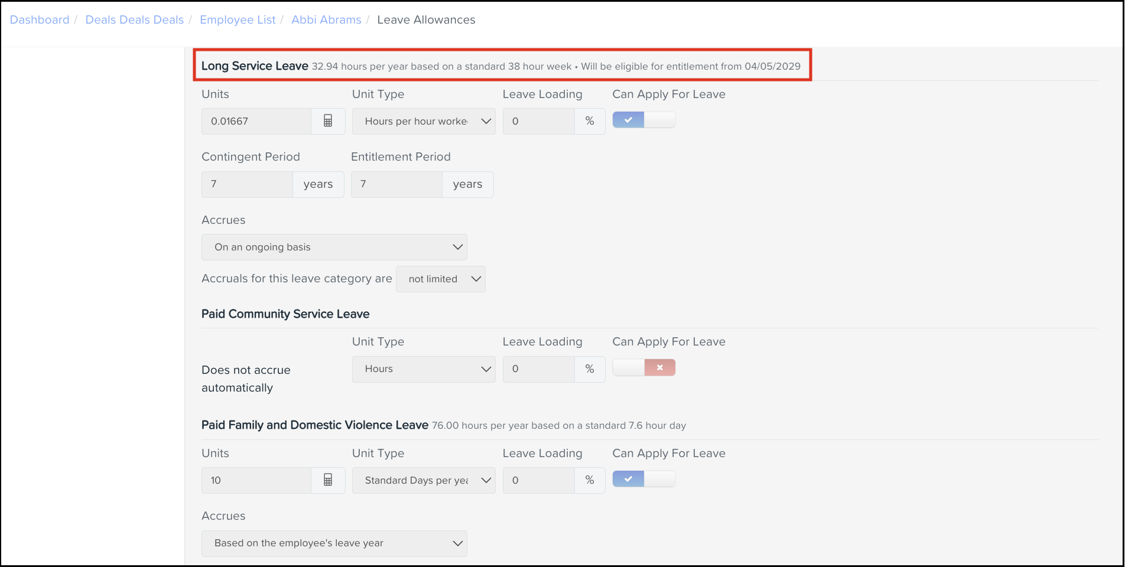Open the 'Hours' unit type dropdown
1125x567 pixels.
pyautogui.click(x=424, y=369)
